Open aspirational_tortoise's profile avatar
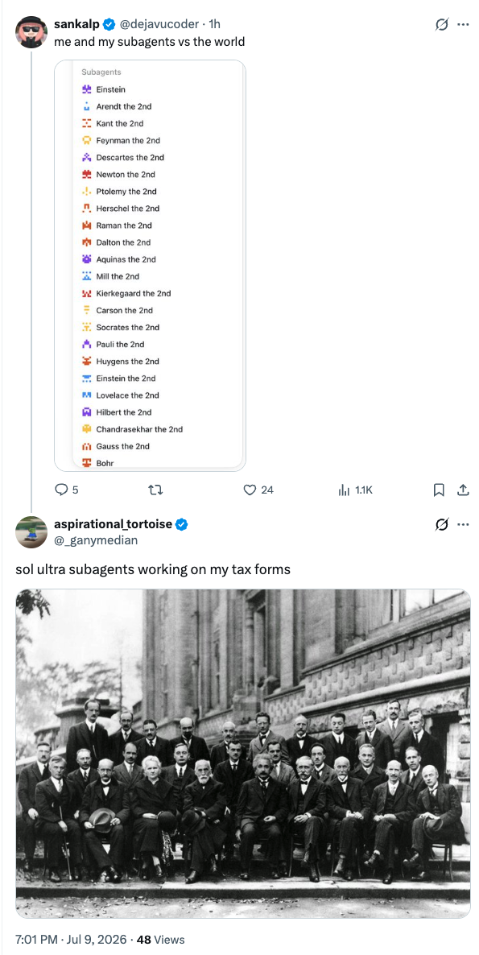479x955 pixels. [31, 531]
